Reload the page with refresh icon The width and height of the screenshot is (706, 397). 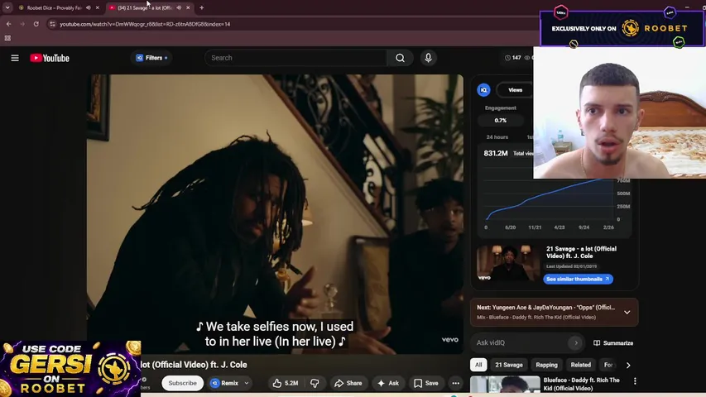[x=36, y=24]
